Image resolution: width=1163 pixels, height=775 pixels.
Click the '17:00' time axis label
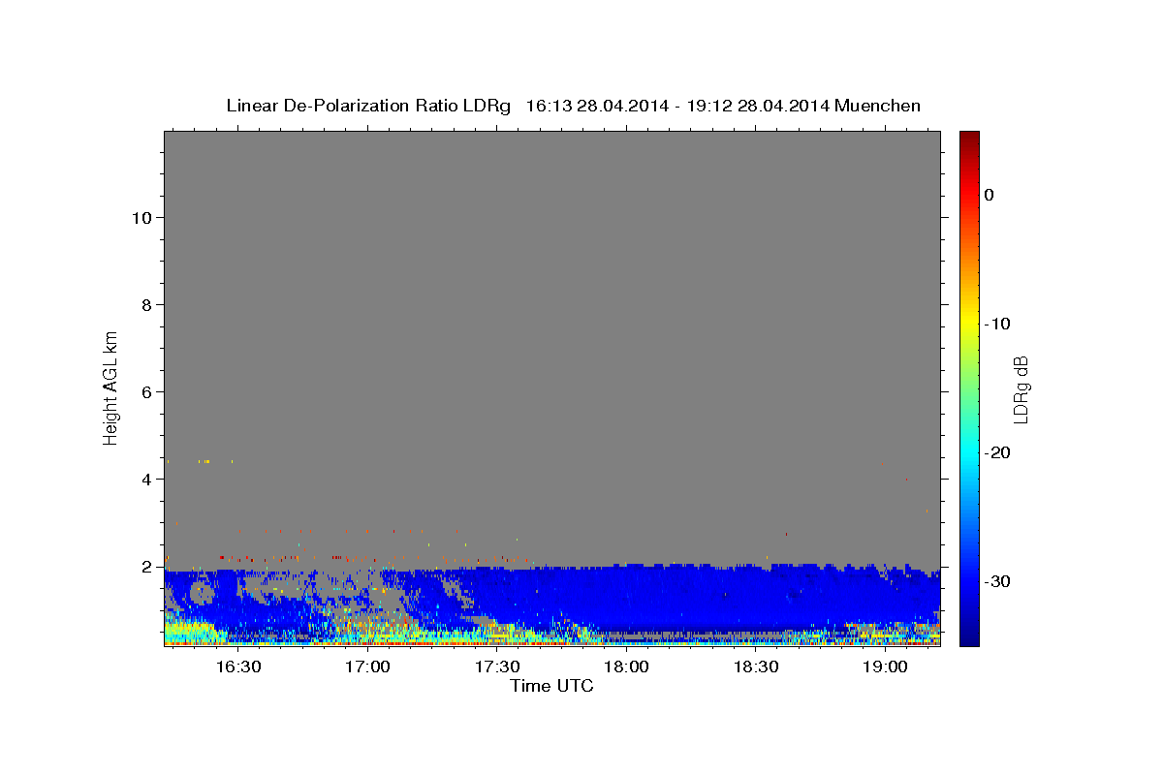(x=367, y=666)
